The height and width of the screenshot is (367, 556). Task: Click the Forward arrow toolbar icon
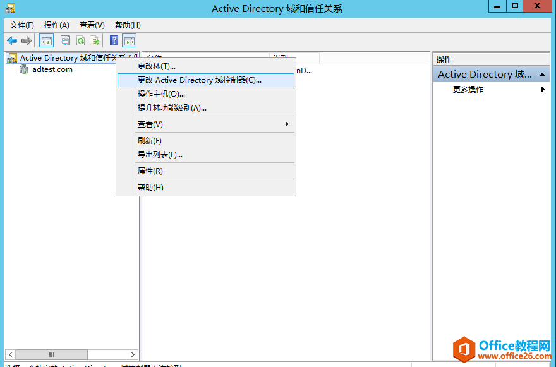pyautogui.click(x=27, y=41)
